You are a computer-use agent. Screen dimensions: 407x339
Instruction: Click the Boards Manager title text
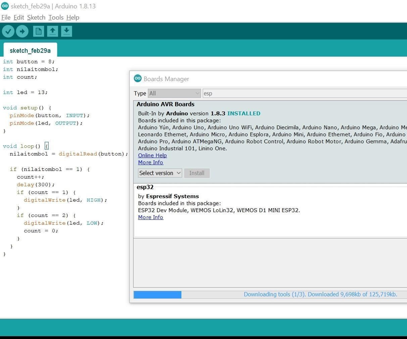pyautogui.click(x=166, y=79)
